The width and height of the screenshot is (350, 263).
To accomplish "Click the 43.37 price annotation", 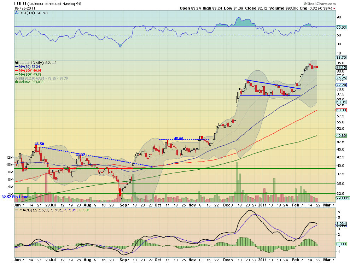I will tap(80, 155).
